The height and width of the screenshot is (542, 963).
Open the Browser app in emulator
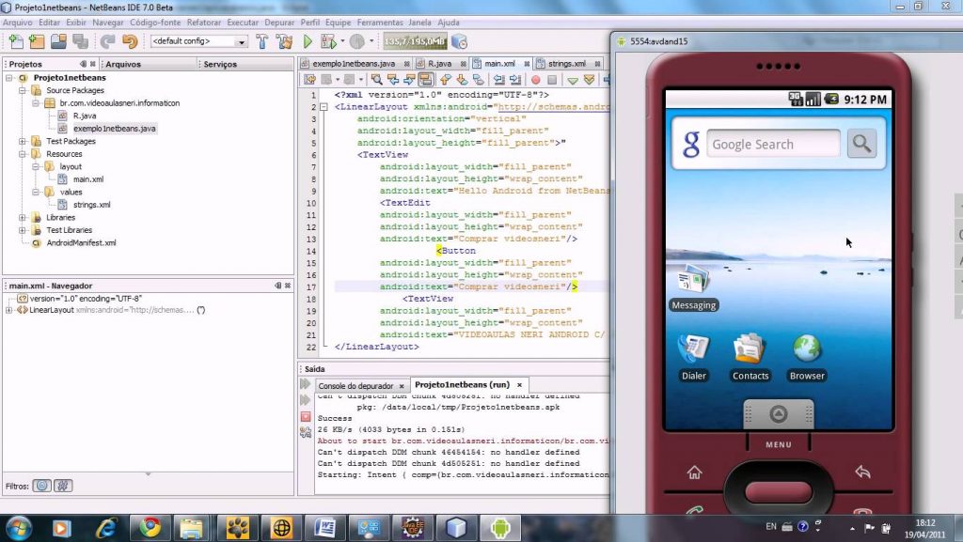[807, 358]
